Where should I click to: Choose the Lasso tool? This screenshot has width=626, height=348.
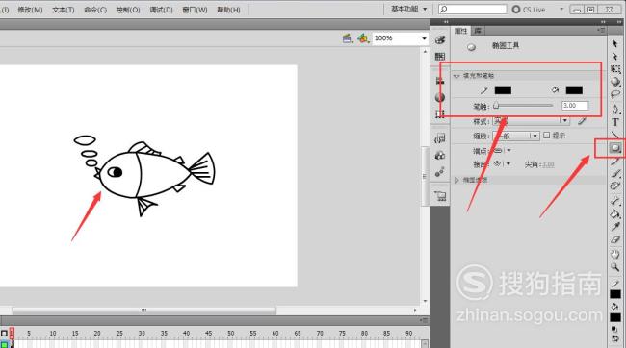pyautogui.click(x=615, y=95)
